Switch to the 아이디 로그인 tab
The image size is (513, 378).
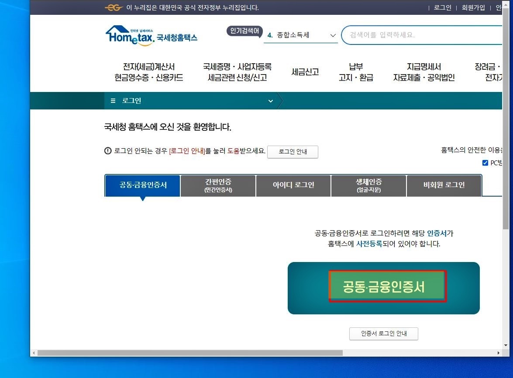click(293, 186)
